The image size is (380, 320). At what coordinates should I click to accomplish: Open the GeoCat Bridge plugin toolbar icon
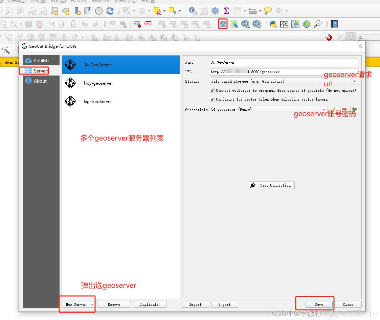point(224,24)
